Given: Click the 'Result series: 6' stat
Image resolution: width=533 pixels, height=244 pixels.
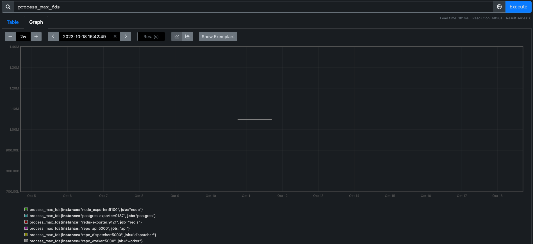Looking at the screenshot, I should click(x=519, y=18).
